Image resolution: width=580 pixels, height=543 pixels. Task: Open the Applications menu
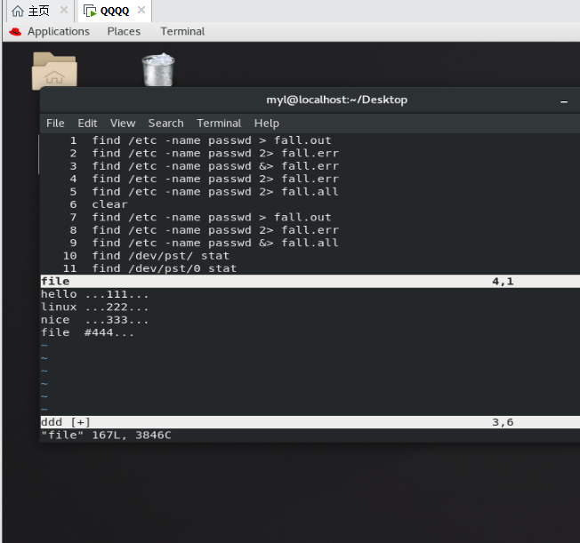(x=59, y=31)
